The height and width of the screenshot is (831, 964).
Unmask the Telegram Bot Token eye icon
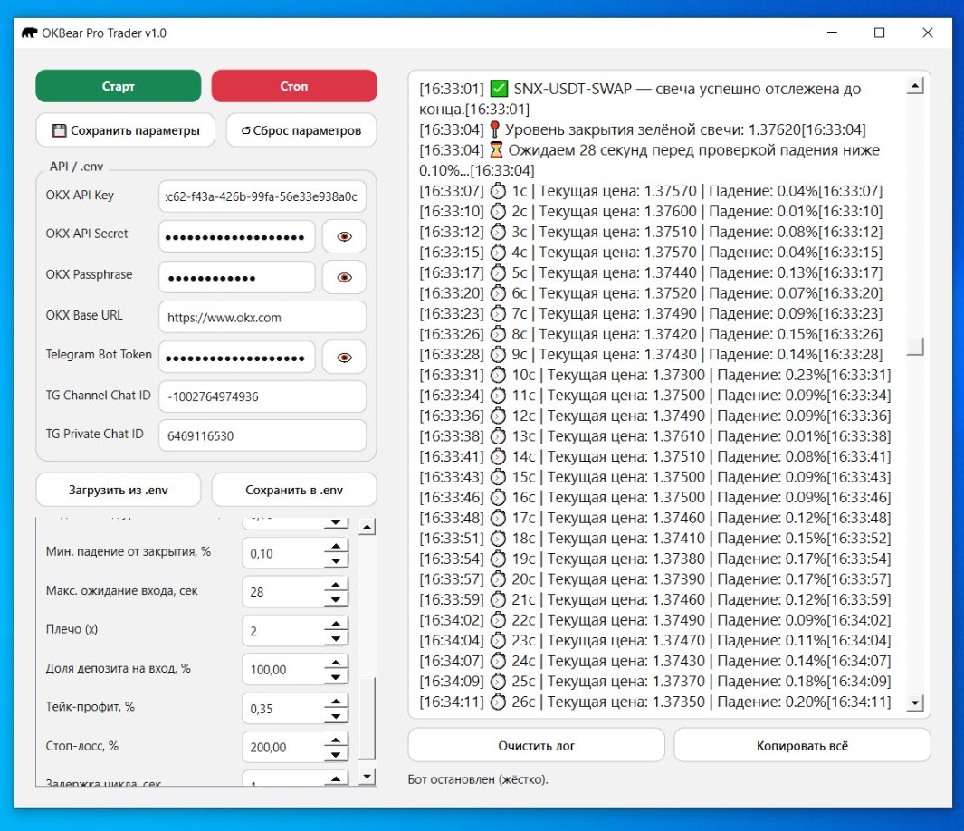coord(344,358)
